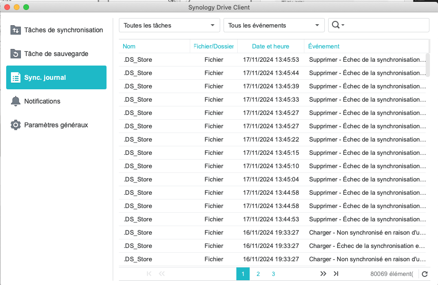Click the sync tasks arrows icon
The width and height of the screenshot is (438, 285).
16,30
